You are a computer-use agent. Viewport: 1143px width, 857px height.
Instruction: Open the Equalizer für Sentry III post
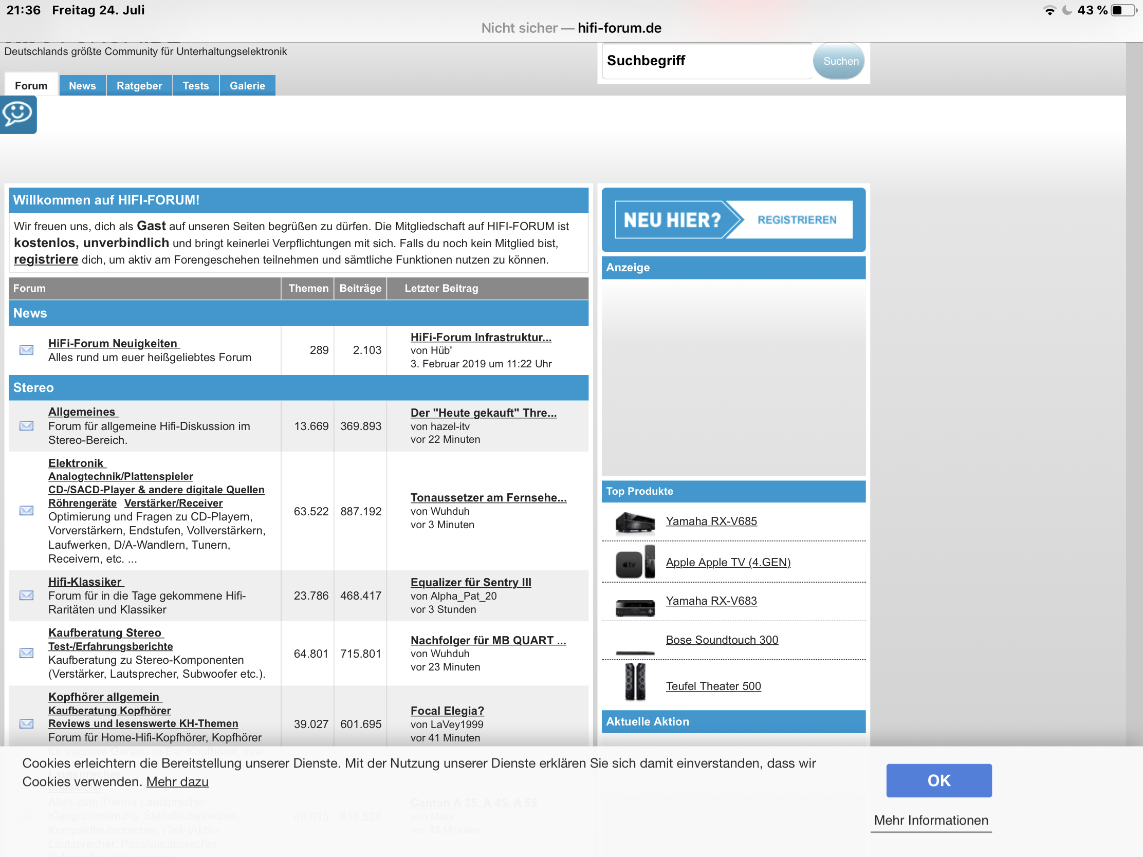tap(471, 582)
